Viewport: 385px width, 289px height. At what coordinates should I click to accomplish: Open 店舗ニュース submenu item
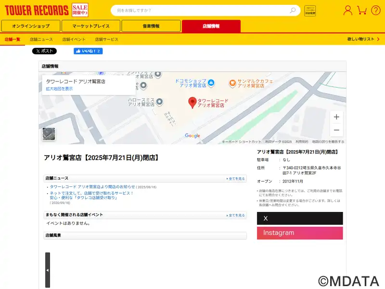[41, 39]
